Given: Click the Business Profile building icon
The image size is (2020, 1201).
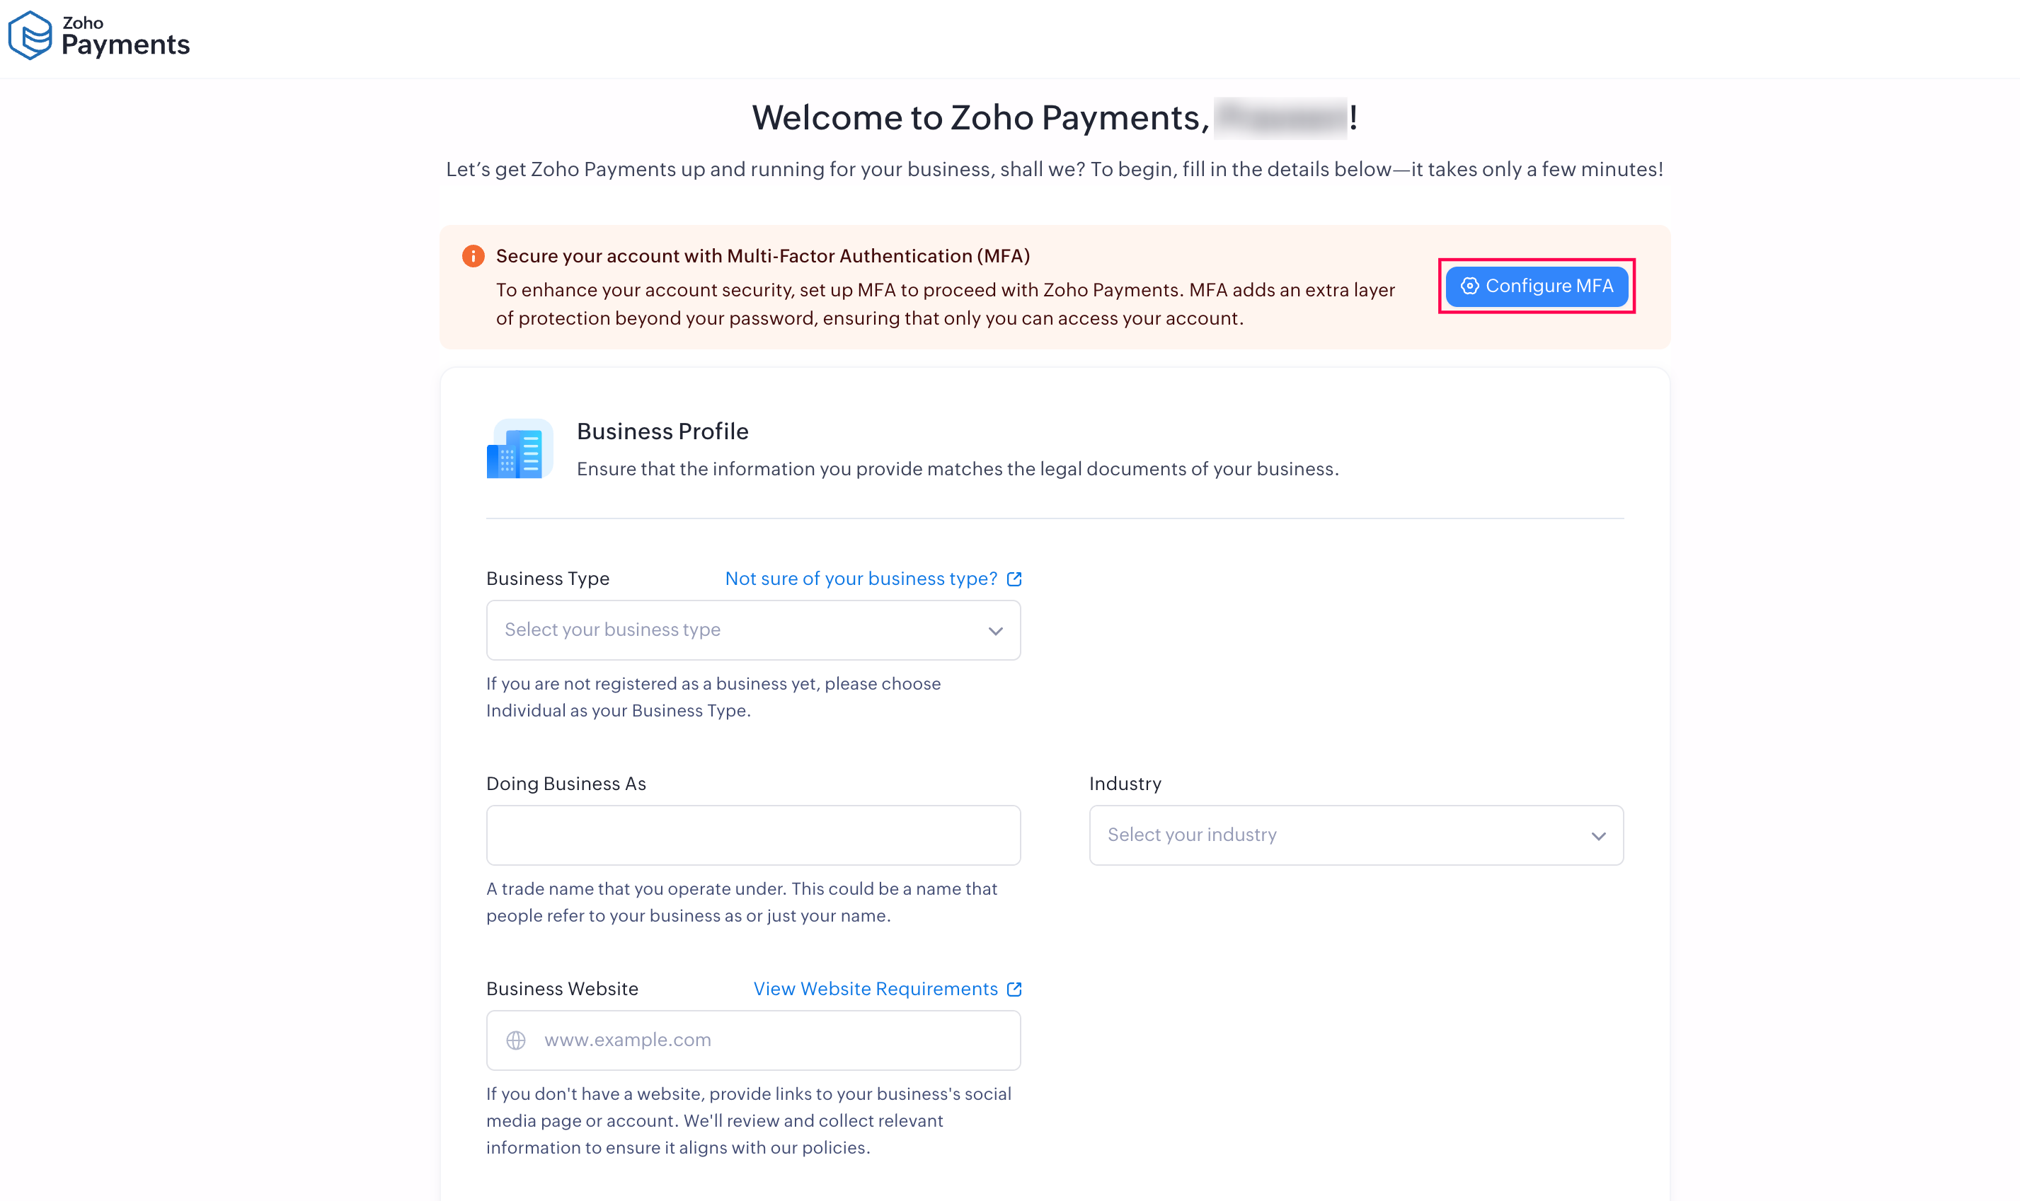Looking at the screenshot, I should coord(519,449).
